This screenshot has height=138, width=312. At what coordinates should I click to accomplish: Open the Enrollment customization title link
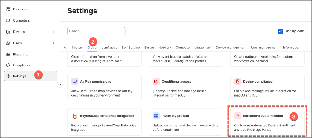pyautogui.click(x=263, y=116)
